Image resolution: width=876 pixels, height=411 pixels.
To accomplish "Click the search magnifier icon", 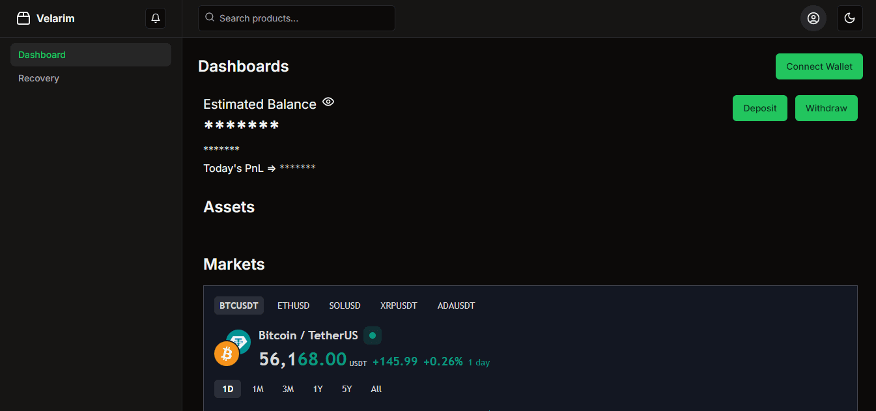I will pyautogui.click(x=210, y=18).
